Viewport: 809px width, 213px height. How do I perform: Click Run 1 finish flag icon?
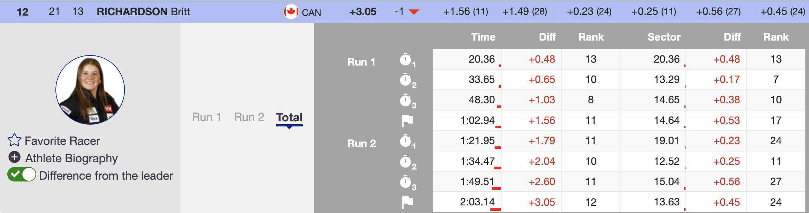pyautogui.click(x=407, y=121)
